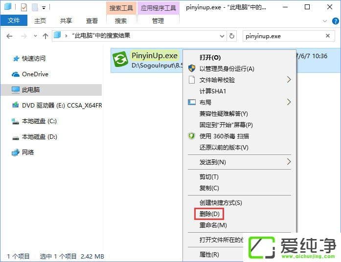
Task: Choose 复制(C) in context menu
Action: click(209, 188)
